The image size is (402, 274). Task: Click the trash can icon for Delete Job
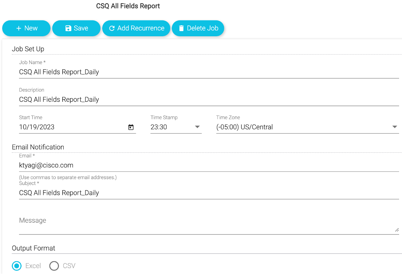[x=181, y=28]
